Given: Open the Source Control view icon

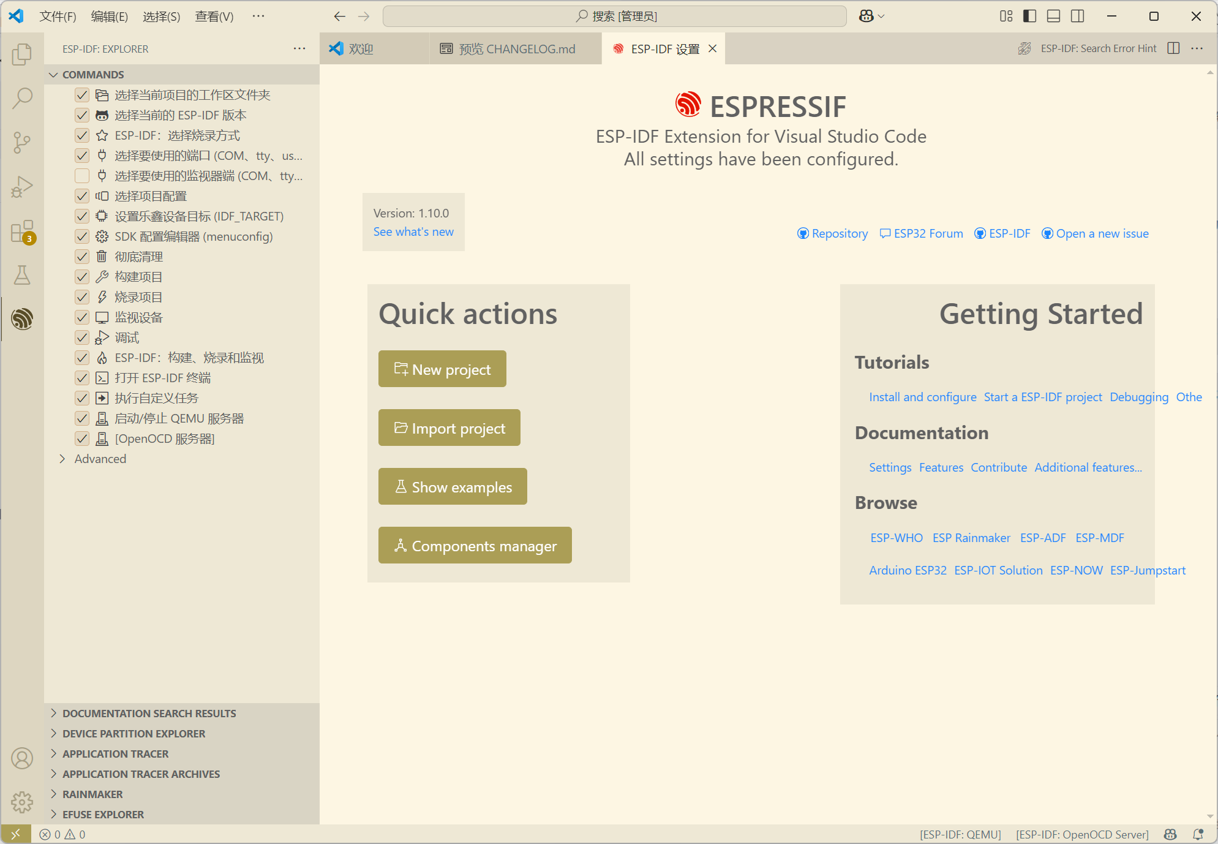Looking at the screenshot, I should (22, 142).
